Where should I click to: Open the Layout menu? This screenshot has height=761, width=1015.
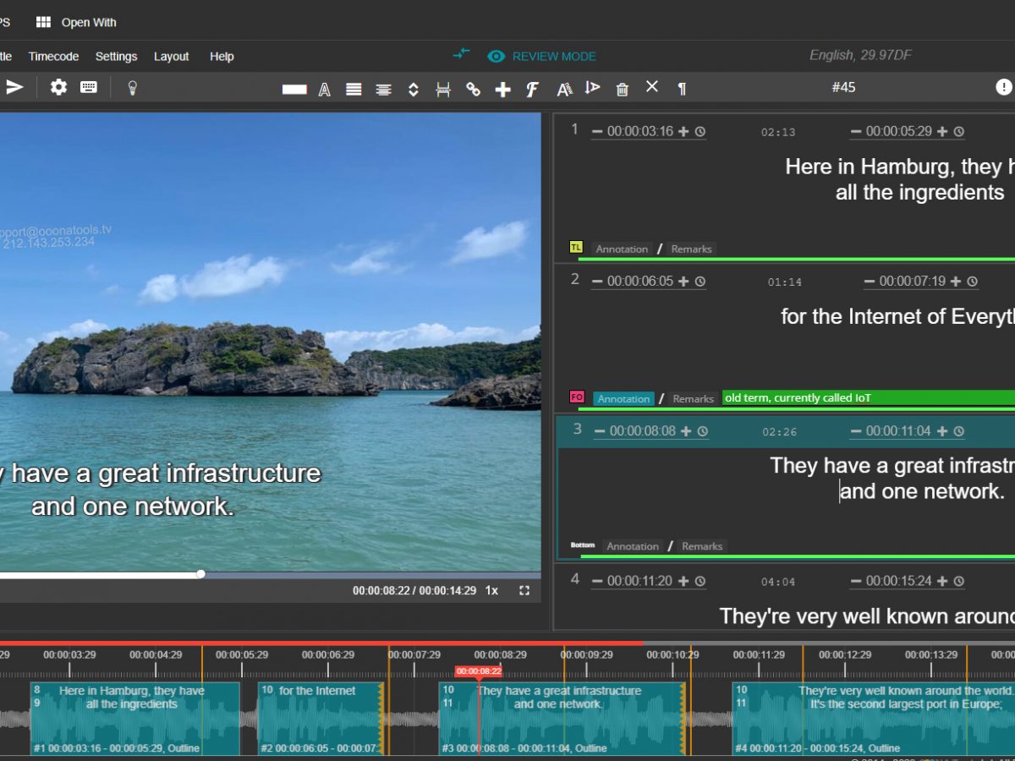tap(171, 57)
